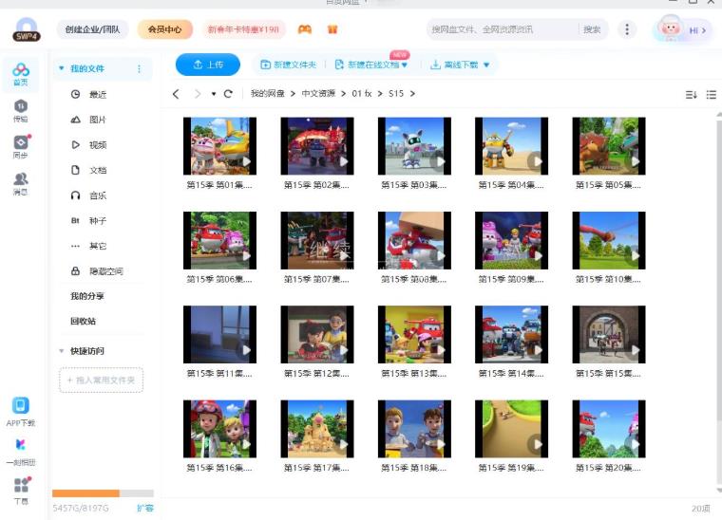Screen dimensions: 722x520
Task: Open 我的分享 (My shares)
Action: click(x=87, y=296)
